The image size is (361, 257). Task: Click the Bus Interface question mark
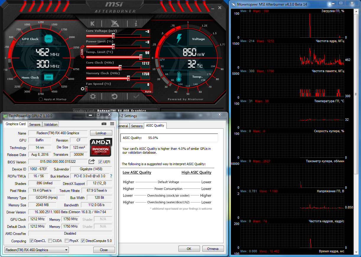click(x=111, y=176)
